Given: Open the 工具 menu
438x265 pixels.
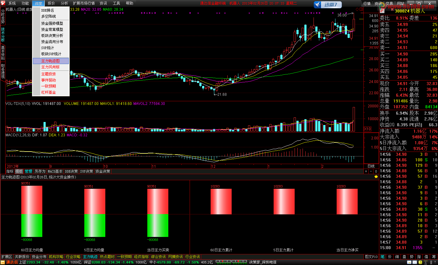Looking at the screenshot, I should point(117,3).
